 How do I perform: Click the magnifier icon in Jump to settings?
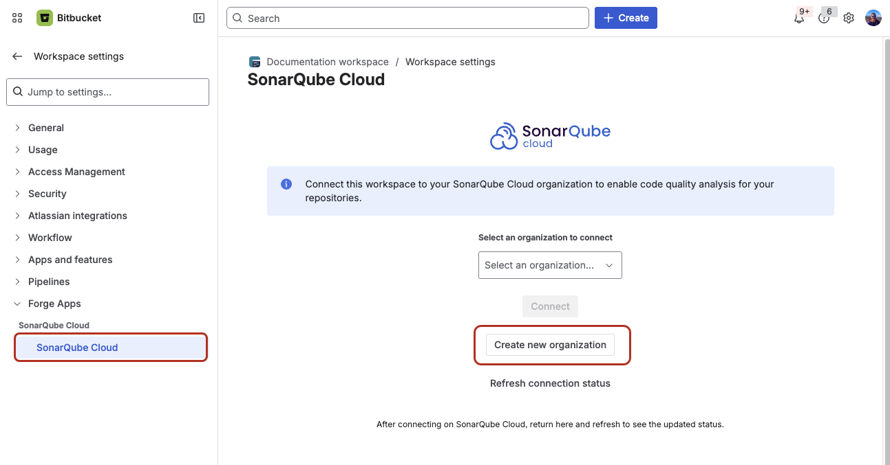[17, 92]
